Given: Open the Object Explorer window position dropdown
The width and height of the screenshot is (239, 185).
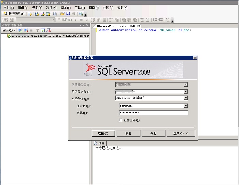Looking at the screenshot, I should pos(80,25).
